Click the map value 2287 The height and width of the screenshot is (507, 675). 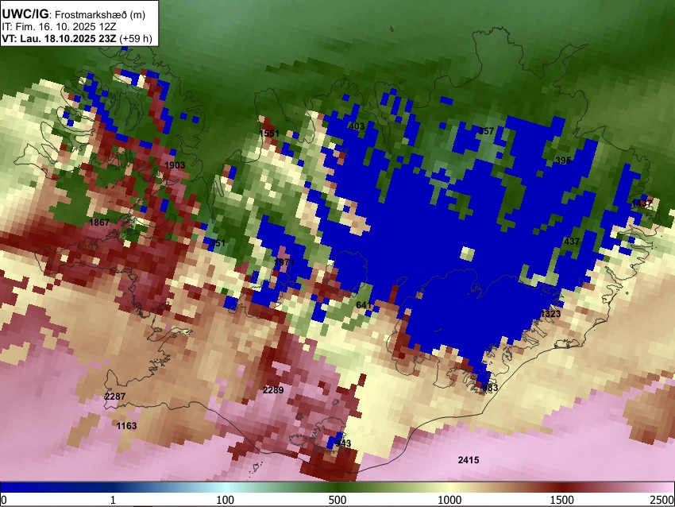click(115, 396)
